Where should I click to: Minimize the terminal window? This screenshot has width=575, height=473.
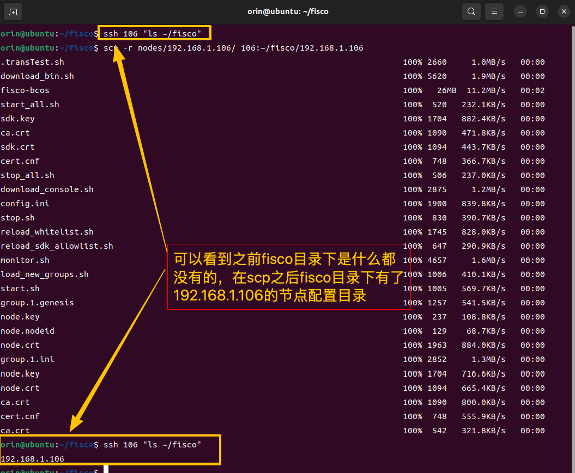[520, 12]
